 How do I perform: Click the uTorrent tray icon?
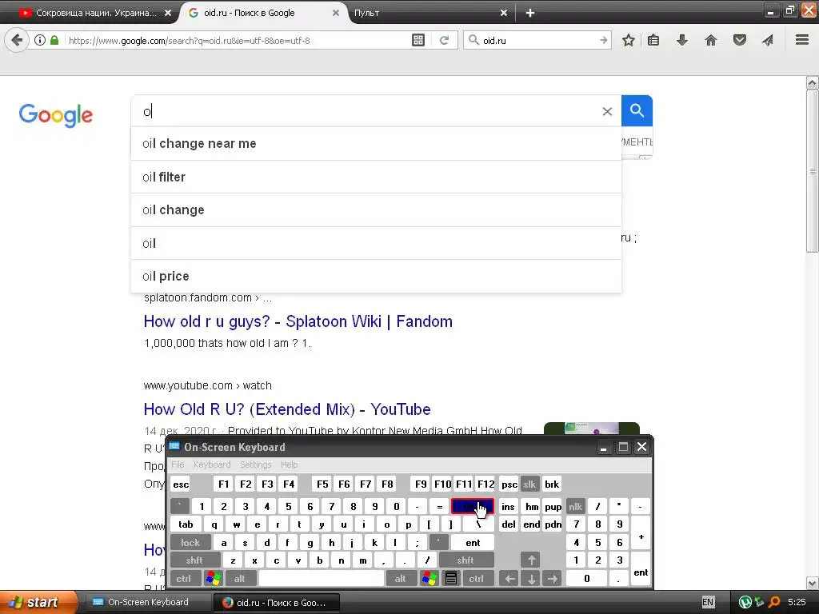(745, 602)
